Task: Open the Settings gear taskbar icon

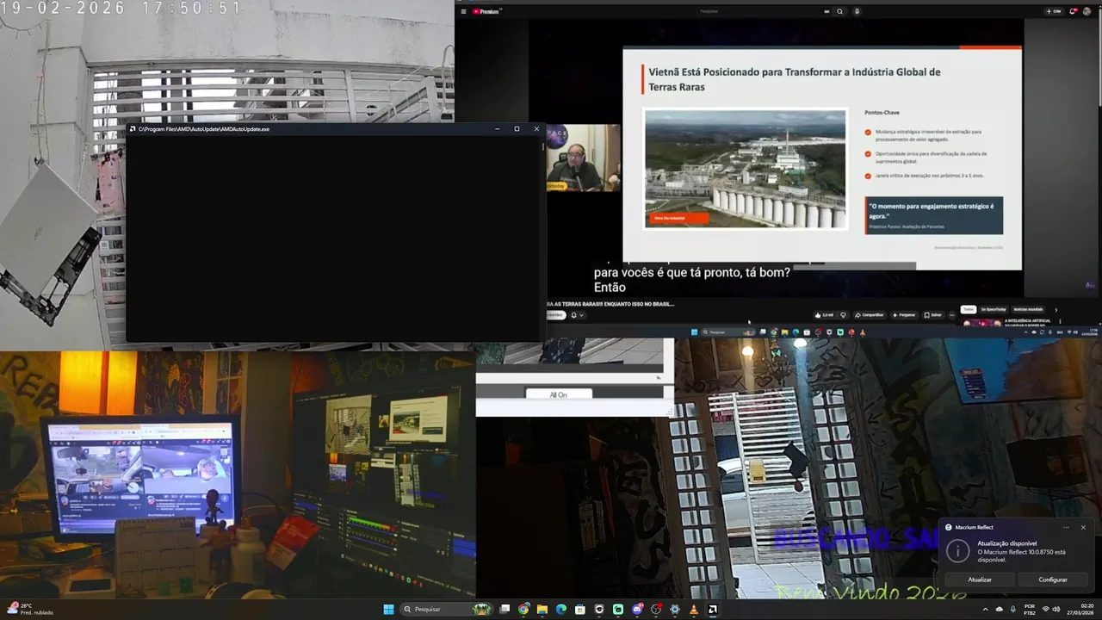Action: (675, 610)
